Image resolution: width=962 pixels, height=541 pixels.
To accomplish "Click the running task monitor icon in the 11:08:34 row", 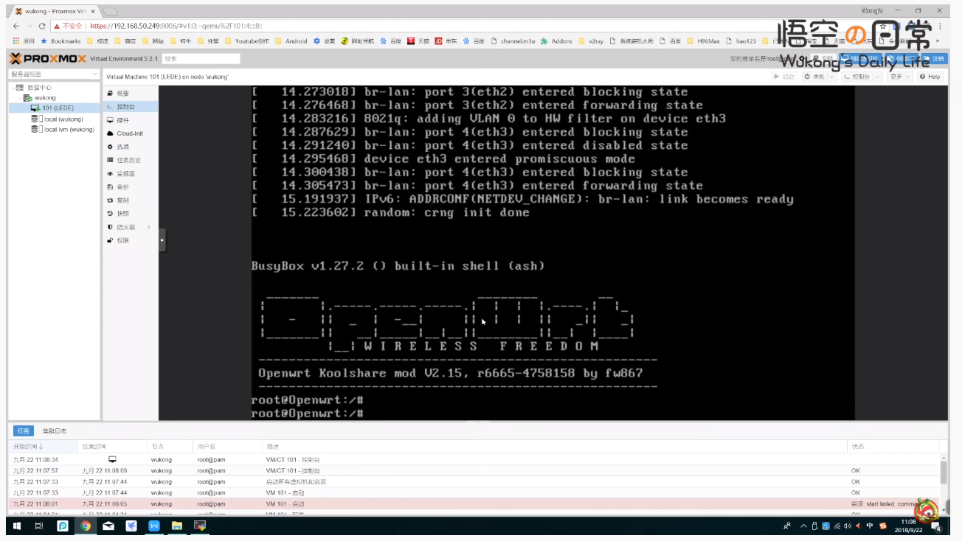I will [112, 459].
